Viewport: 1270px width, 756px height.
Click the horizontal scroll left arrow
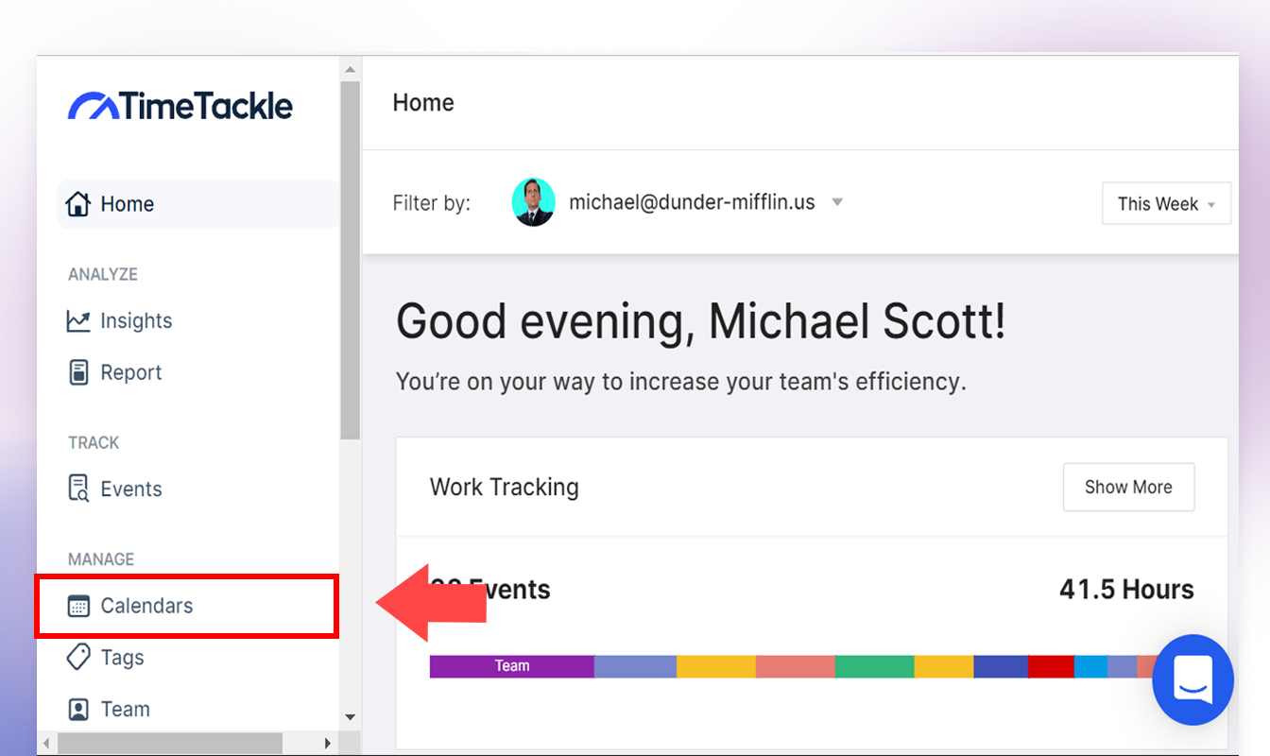(46, 743)
